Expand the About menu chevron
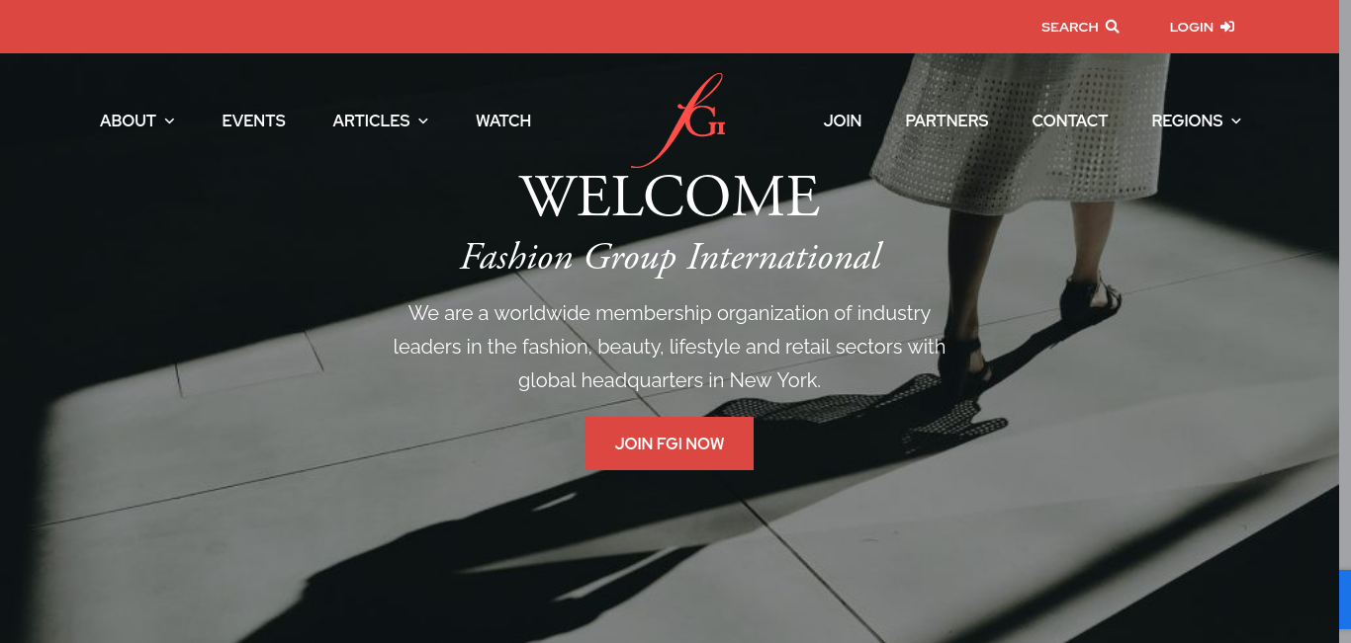Screen dimensions: 1351x643 (x=169, y=121)
